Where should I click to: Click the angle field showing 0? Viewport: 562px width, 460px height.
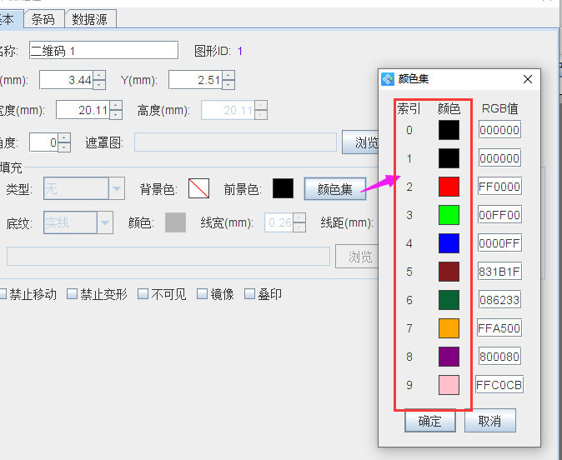click(x=43, y=142)
